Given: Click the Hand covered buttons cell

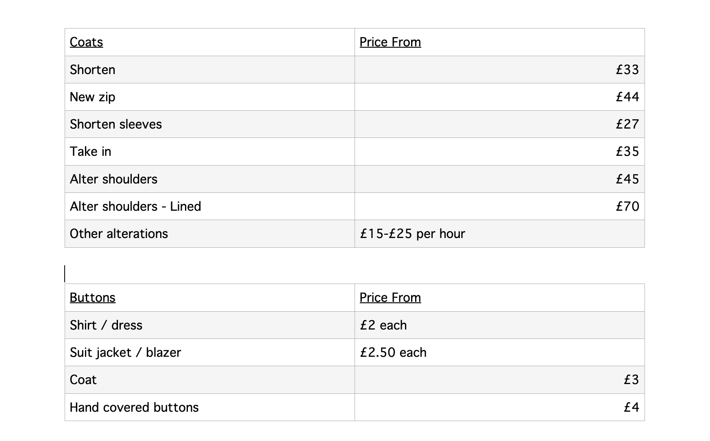Looking at the screenshot, I should click(x=210, y=407).
